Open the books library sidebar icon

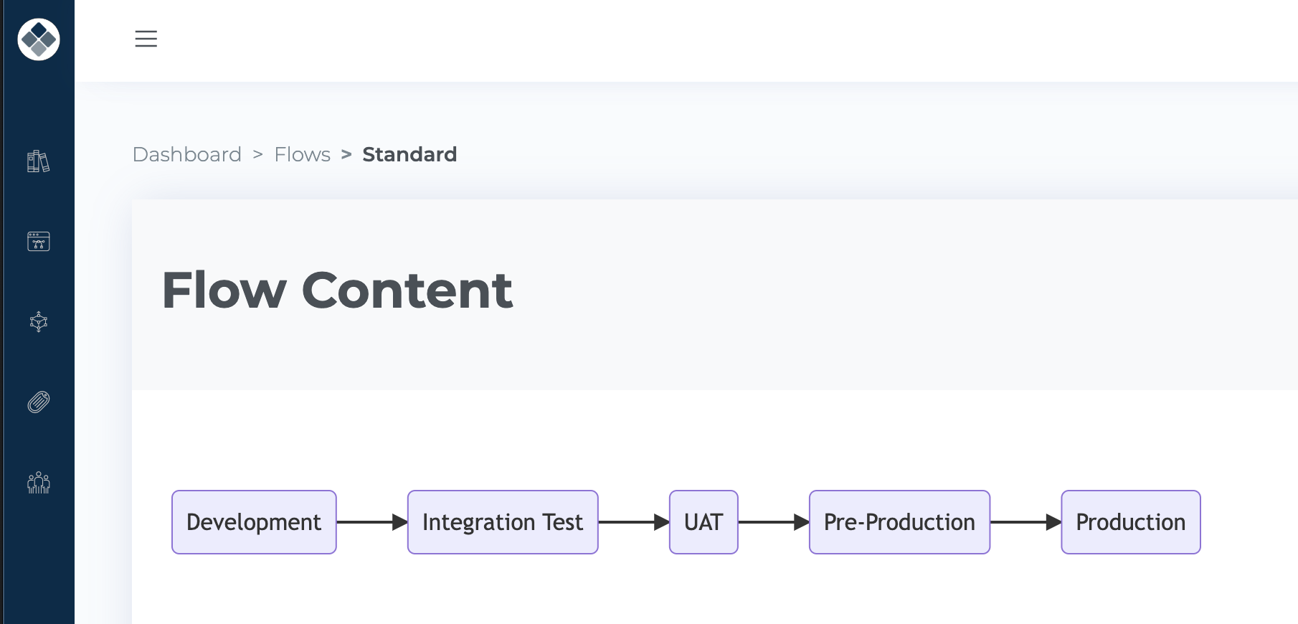tap(39, 161)
